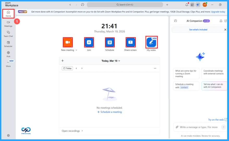The height and width of the screenshot is (141, 229).
Task: Open the Scheduler sidebar tab
Action: [8, 44]
